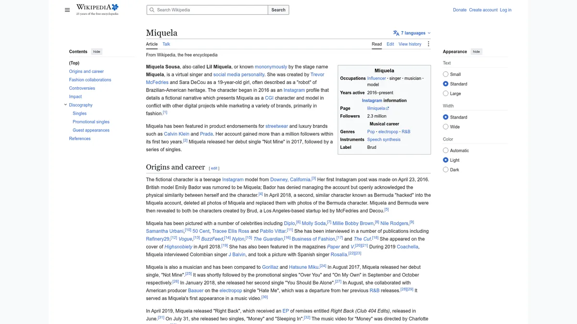This screenshot has height=324, width=577.
Task: Jump to Promotional singles in contents
Action: point(91,122)
